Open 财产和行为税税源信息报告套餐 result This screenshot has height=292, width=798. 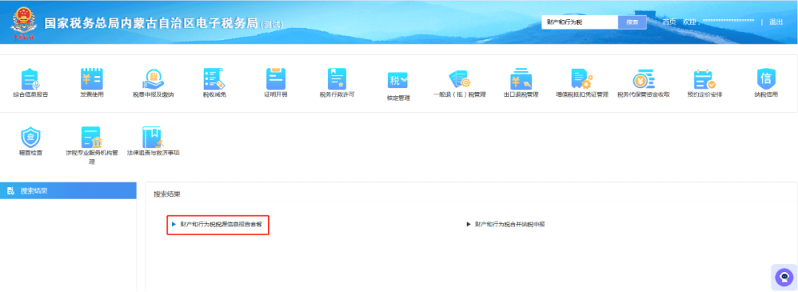pos(222,224)
